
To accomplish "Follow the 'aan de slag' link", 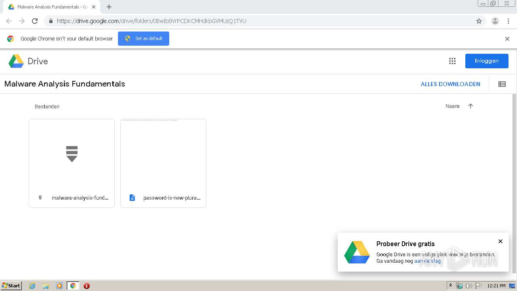I will tap(427, 261).
